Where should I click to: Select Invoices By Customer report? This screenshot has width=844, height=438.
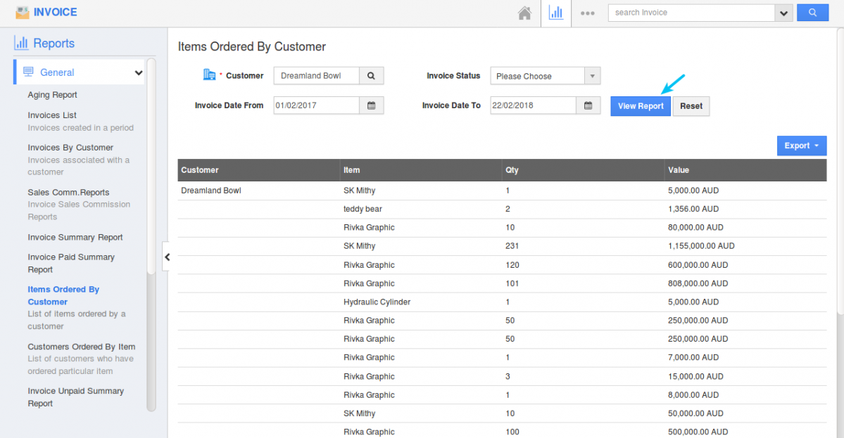pos(70,148)
